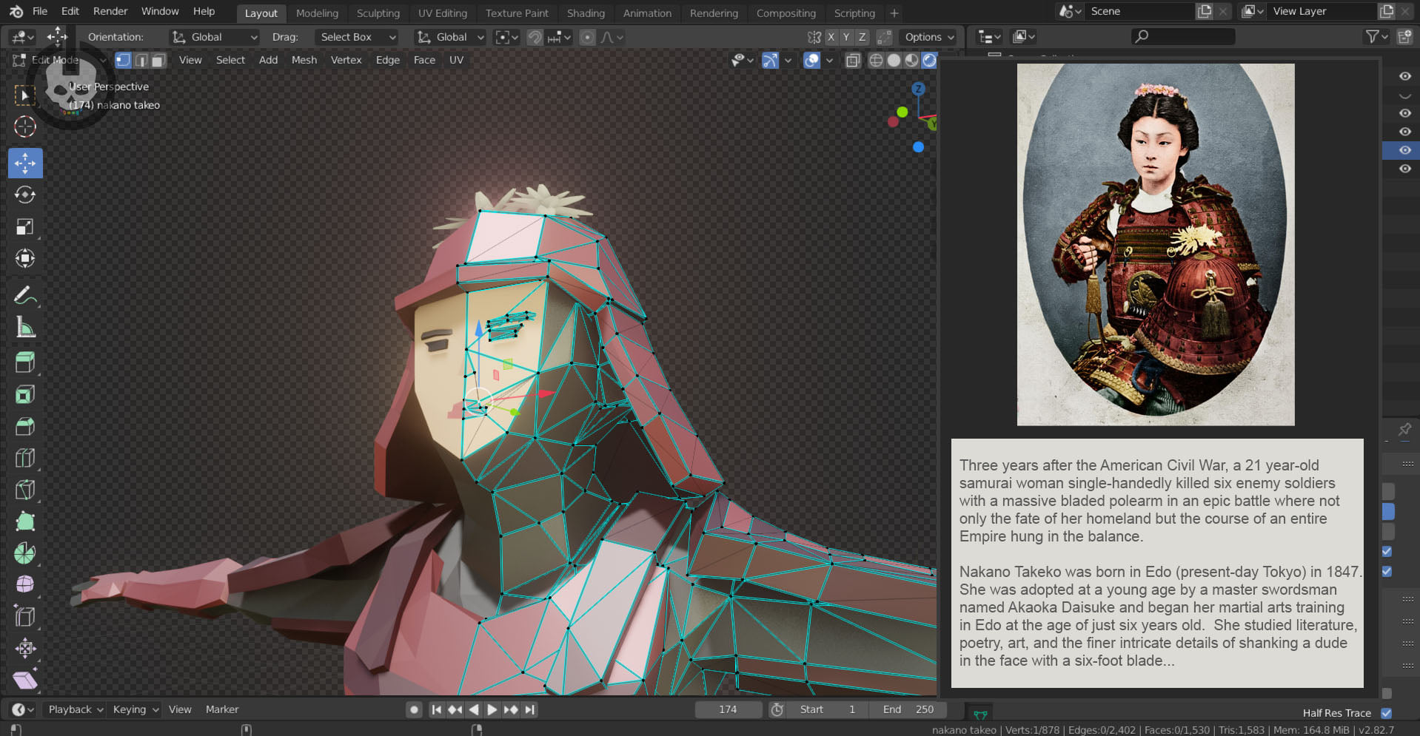Select the Spin tool
The width and height of the screenshot is (1420, 736).
tap(25, 553)
